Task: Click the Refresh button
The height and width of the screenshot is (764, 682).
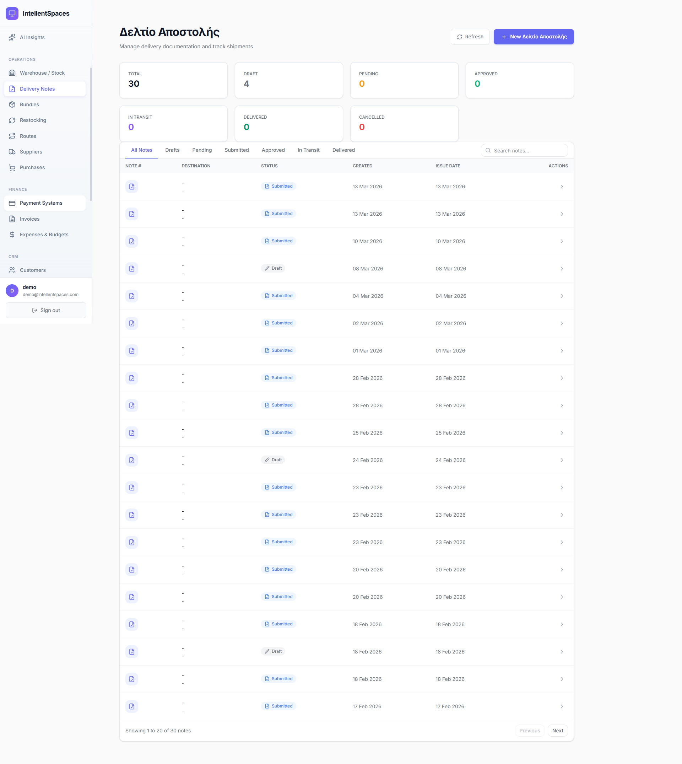Action: (x=470, y=37)
